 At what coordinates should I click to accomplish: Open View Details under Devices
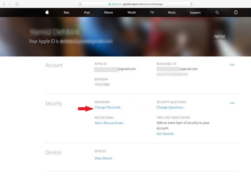[103, 158]
